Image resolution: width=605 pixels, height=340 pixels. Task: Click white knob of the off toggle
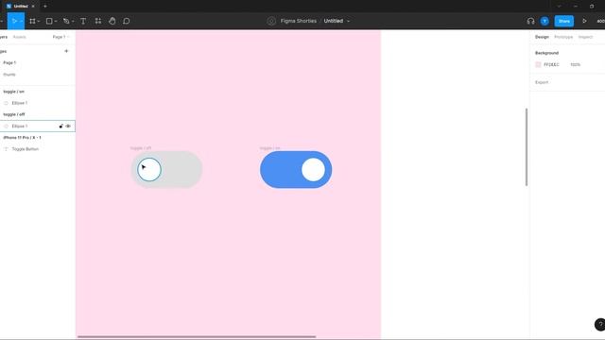[149, 170]
